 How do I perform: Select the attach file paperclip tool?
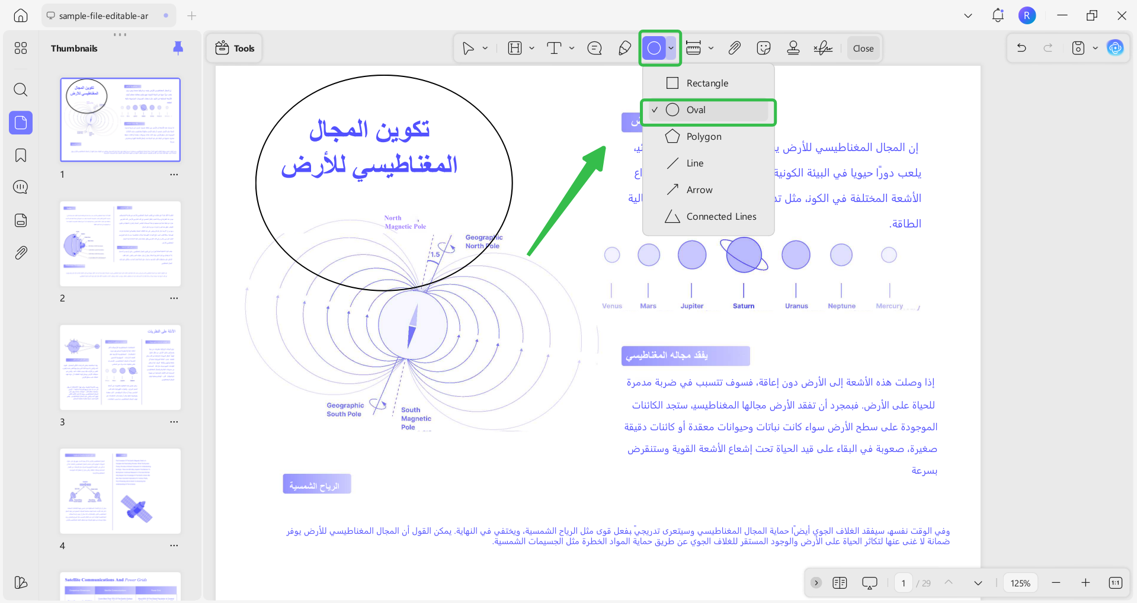[734, 49]
